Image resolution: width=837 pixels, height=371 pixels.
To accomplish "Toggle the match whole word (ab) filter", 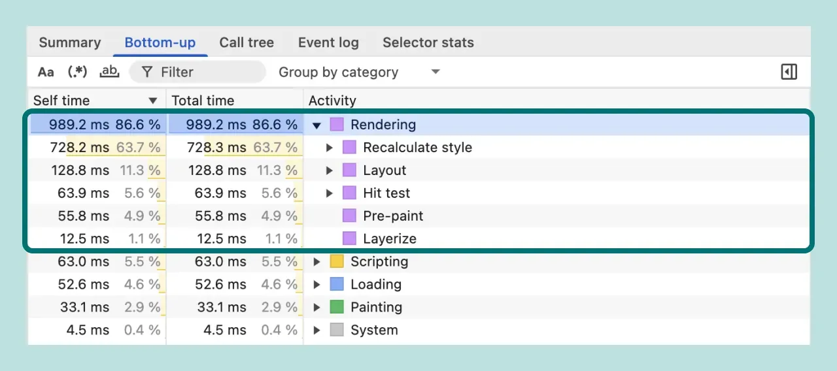I will (109, 72).
